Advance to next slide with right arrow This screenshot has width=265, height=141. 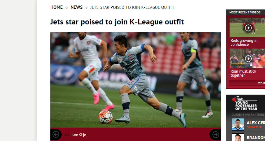(215, 135)
